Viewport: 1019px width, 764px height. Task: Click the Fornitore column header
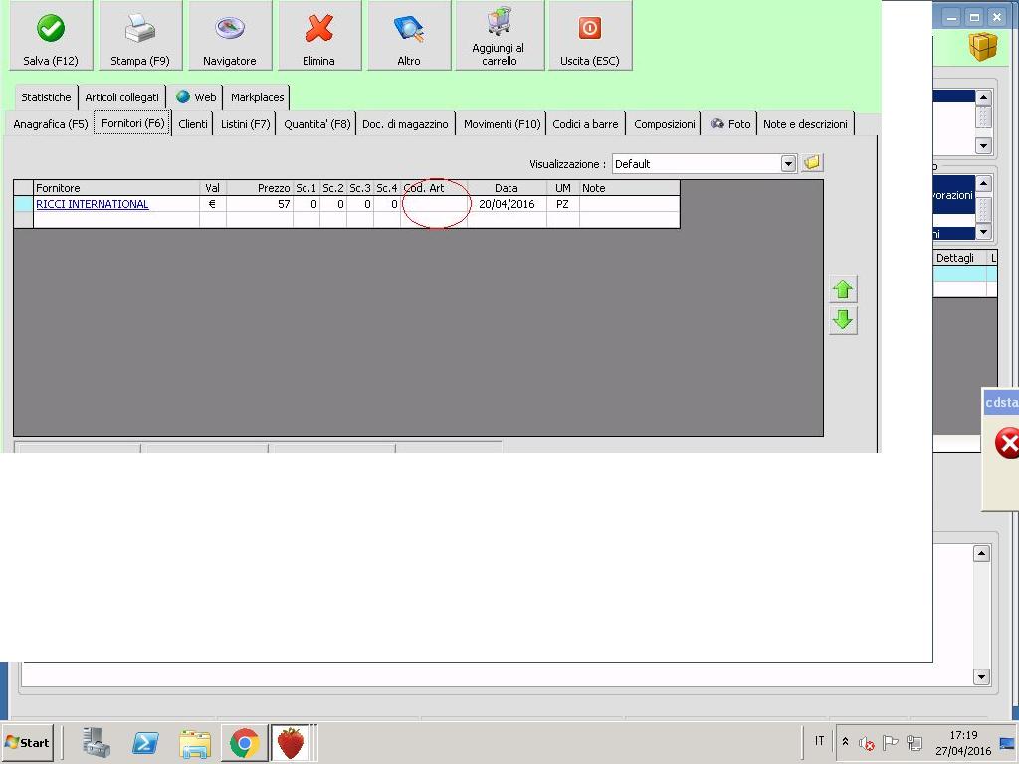coord(116,188)
